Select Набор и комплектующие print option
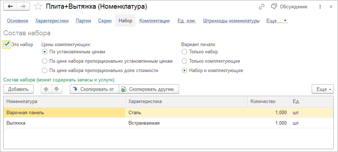338x152 pixels. click(184, 70)
